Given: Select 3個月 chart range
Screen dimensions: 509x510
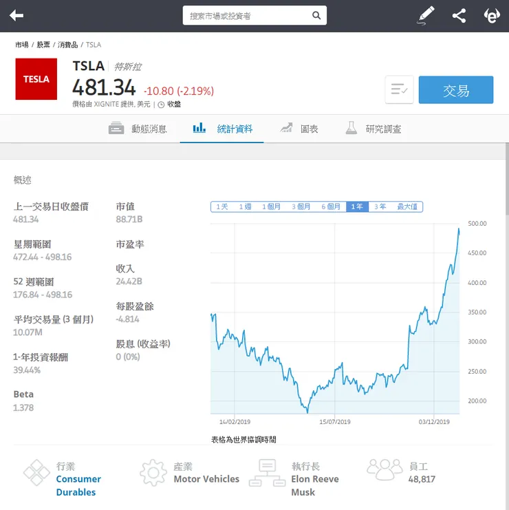Looking at the screenshot, I should (301, 207).
